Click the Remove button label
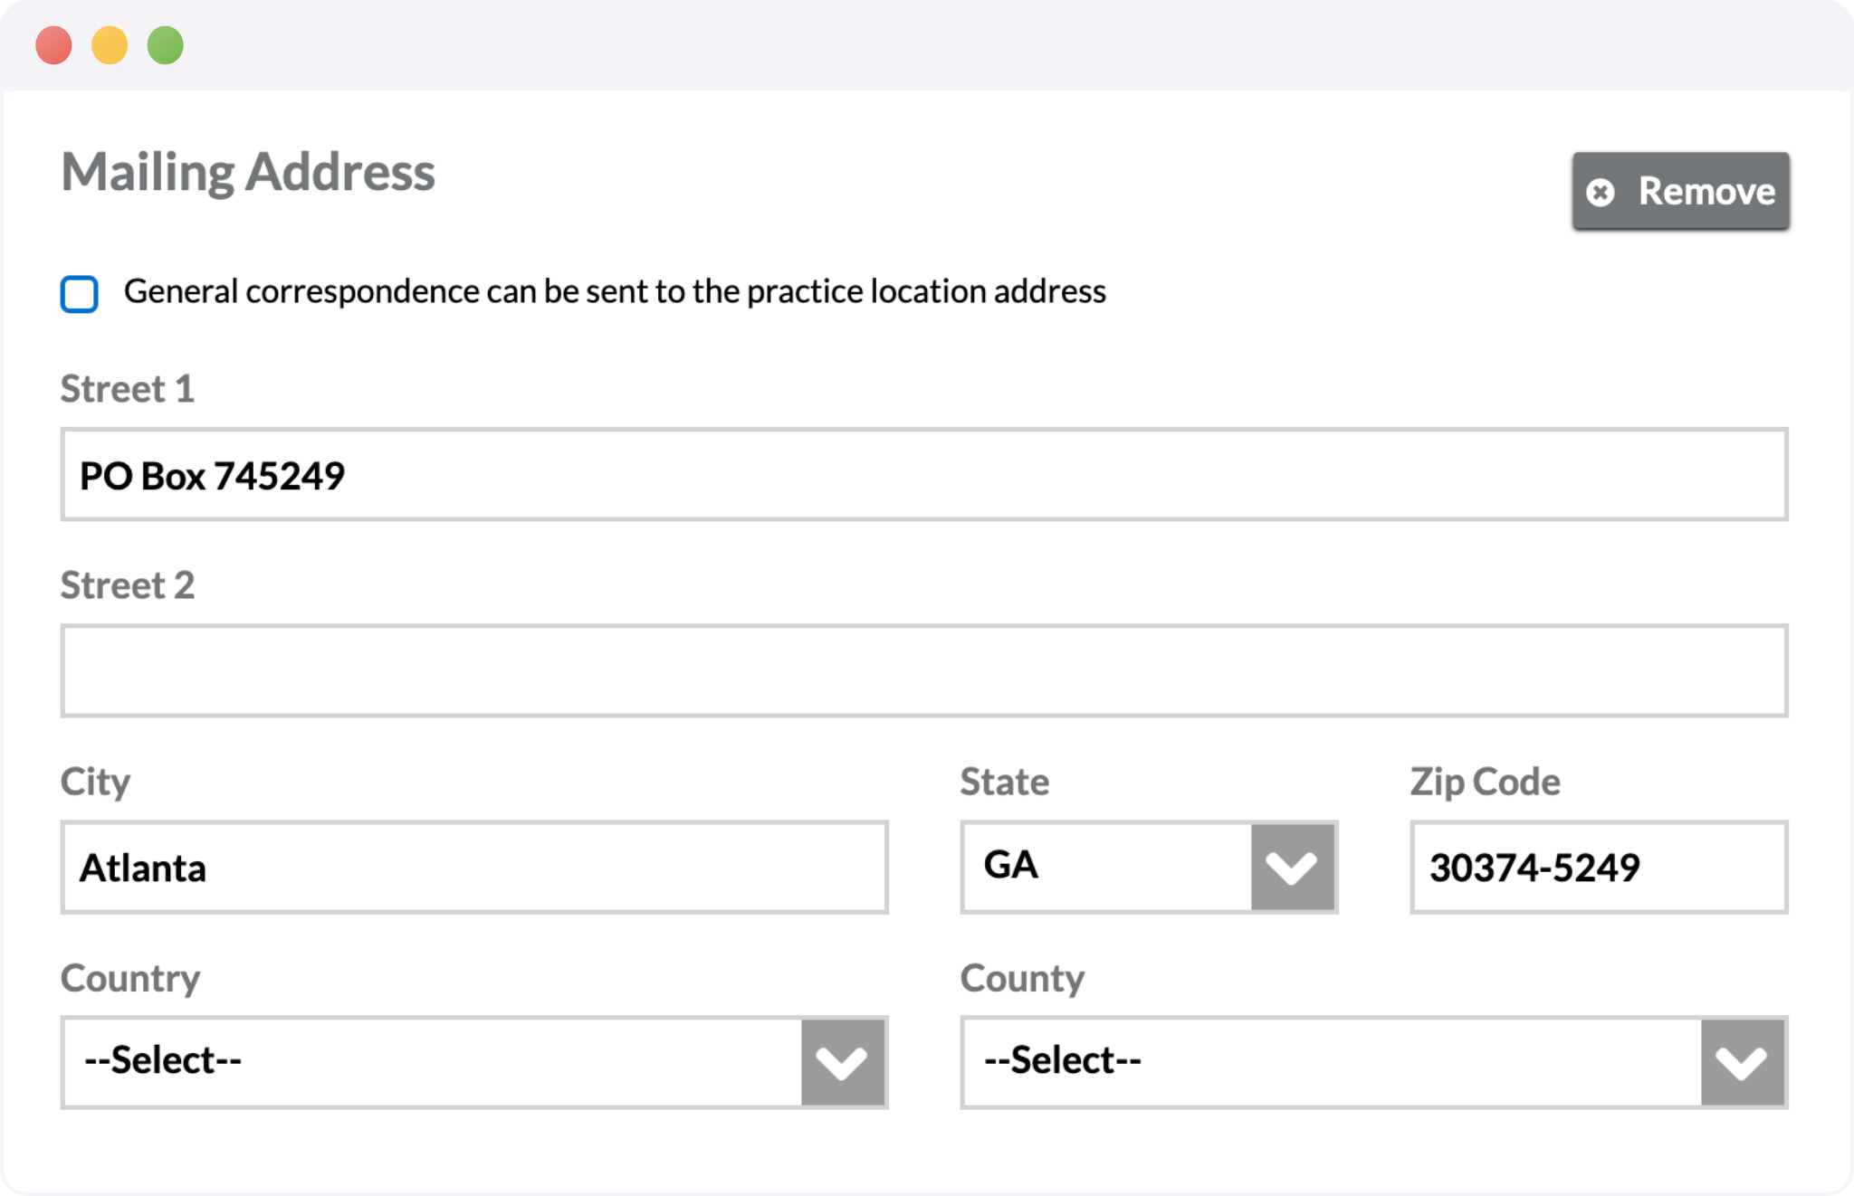 [1706, 192]
